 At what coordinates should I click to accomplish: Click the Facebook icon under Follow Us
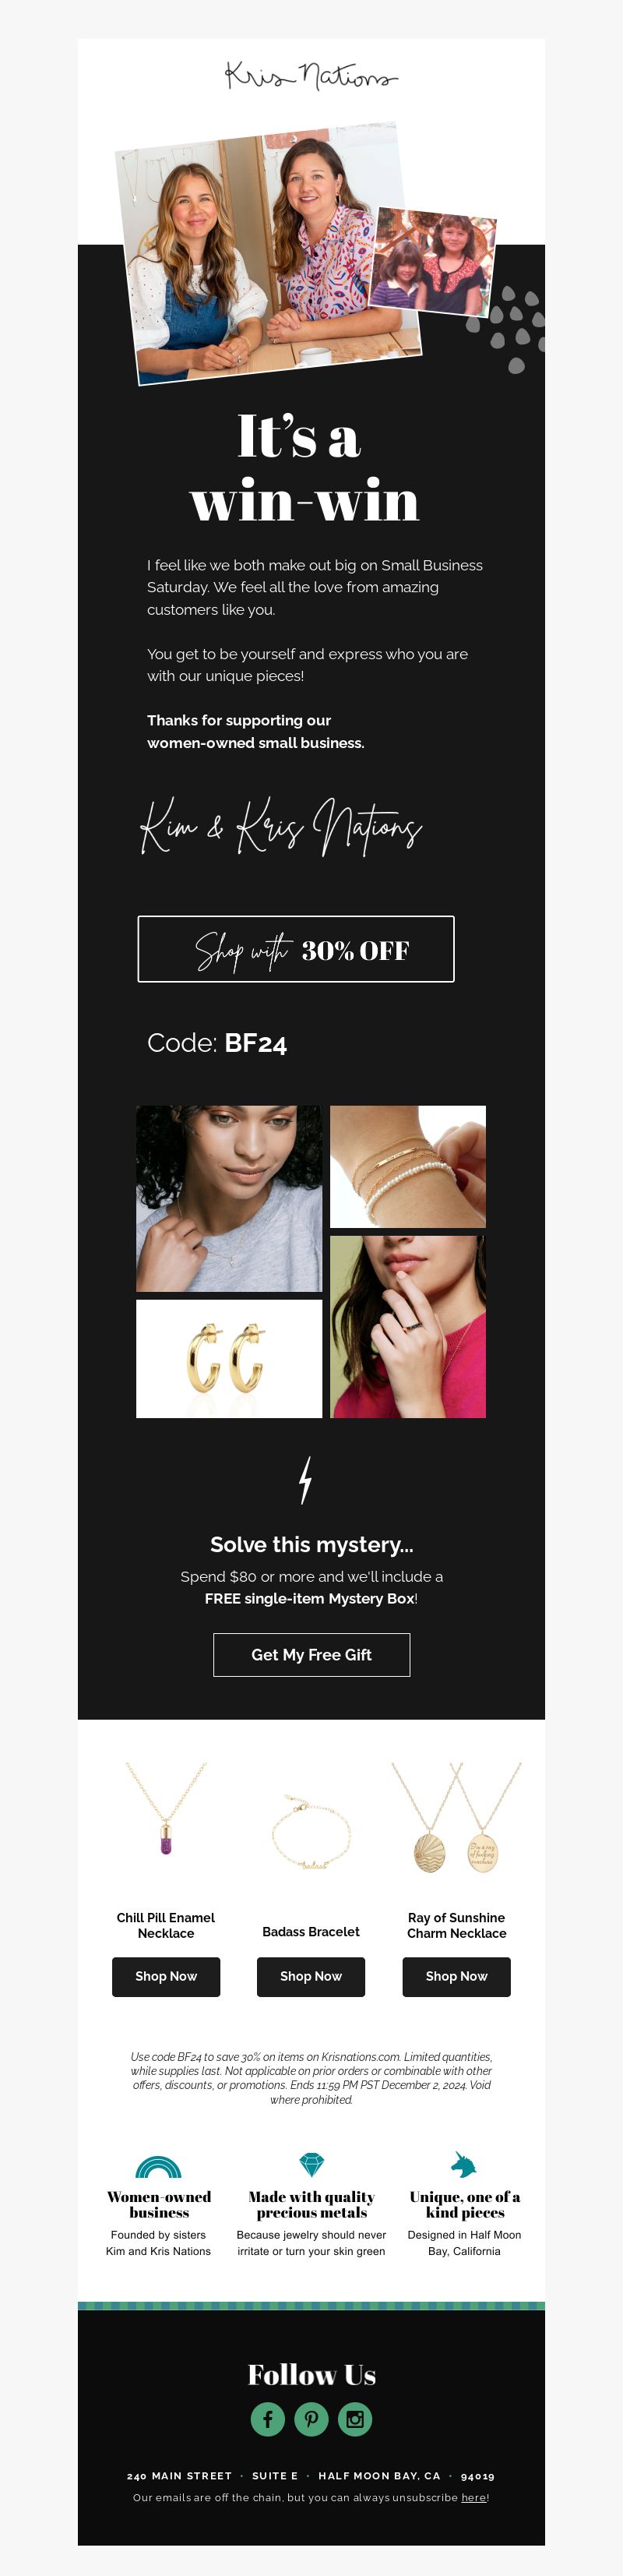click(268, 2419)
